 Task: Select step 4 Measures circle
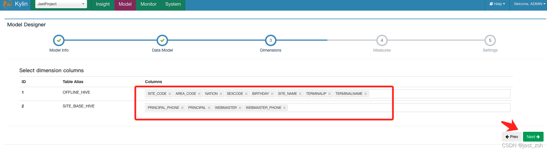coord(382,40)
